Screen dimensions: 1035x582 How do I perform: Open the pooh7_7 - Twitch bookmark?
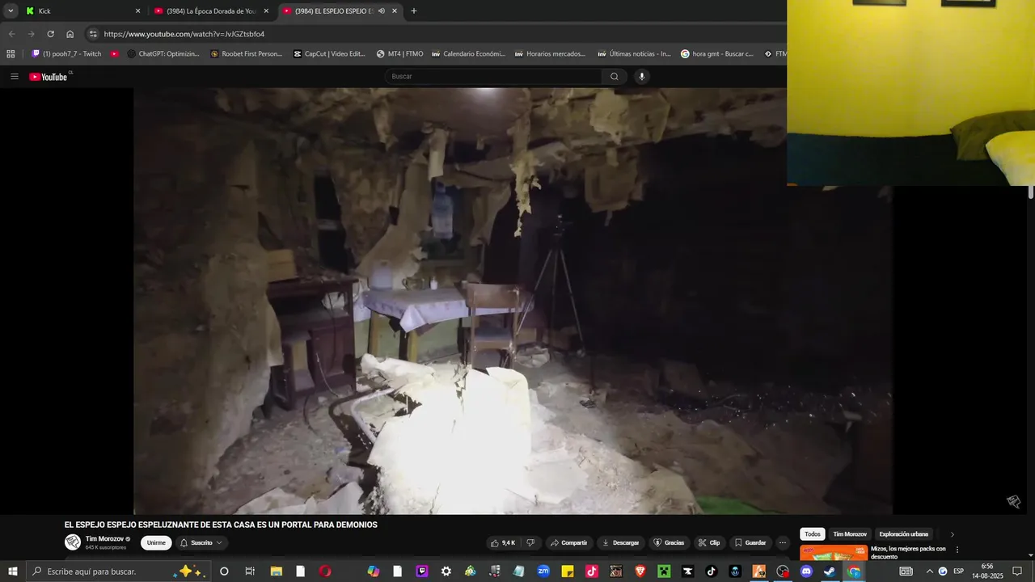[x=66, y=54]
